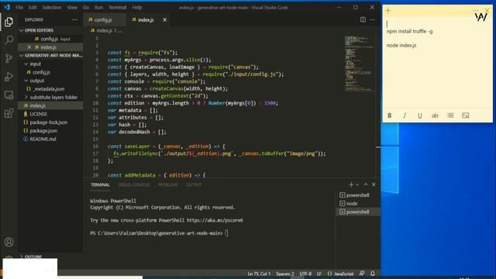Toggle underline in Sticky Notes
496x279 pixels.
420,115
